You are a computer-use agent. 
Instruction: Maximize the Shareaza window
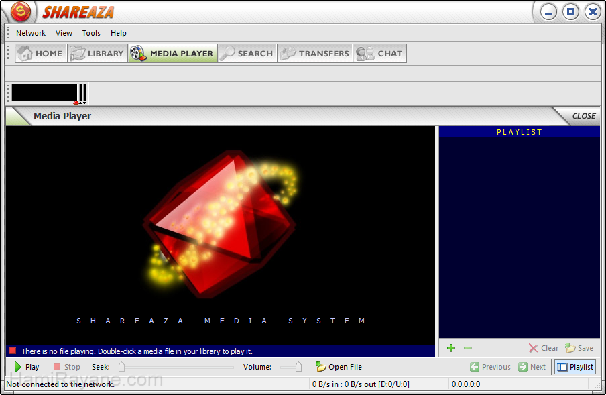(570, 12)
